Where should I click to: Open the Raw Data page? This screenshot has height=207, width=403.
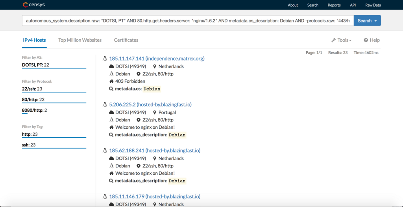[x=373, y=5]
